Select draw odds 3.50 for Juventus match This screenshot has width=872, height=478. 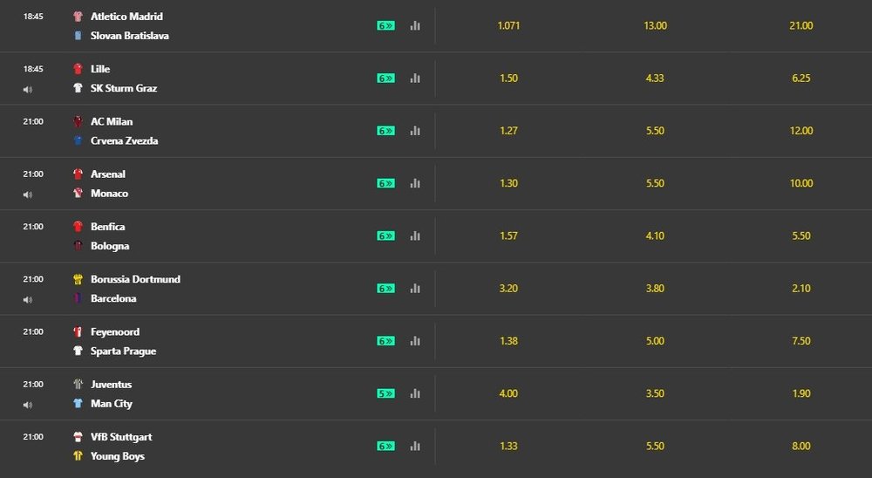655,393
